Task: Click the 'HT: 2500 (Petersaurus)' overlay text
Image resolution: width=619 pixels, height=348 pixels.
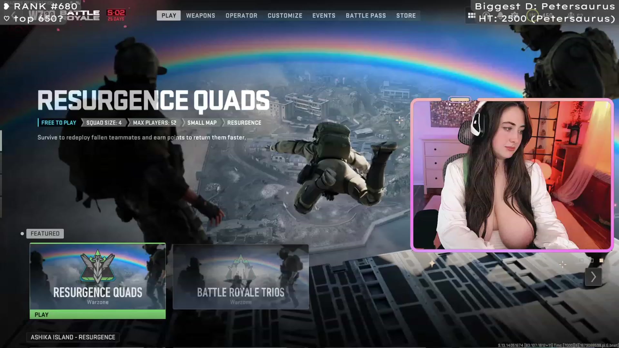Action: point(547,19)
